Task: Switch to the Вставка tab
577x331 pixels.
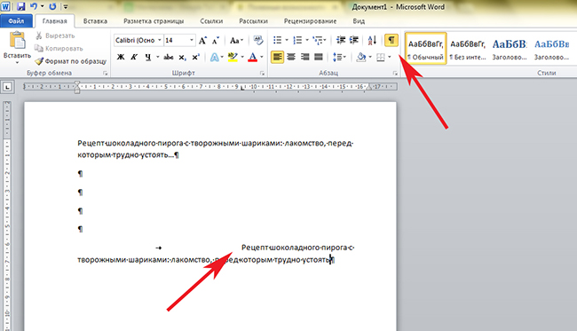Action: click(95, 21)
